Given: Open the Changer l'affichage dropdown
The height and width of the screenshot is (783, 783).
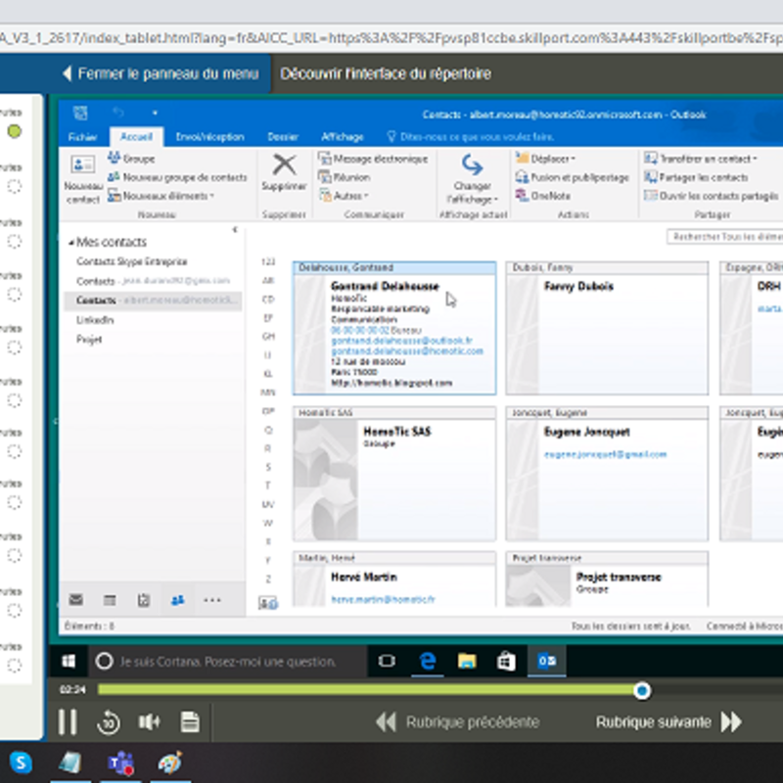Looking at the screenshot, I should 472,179.
